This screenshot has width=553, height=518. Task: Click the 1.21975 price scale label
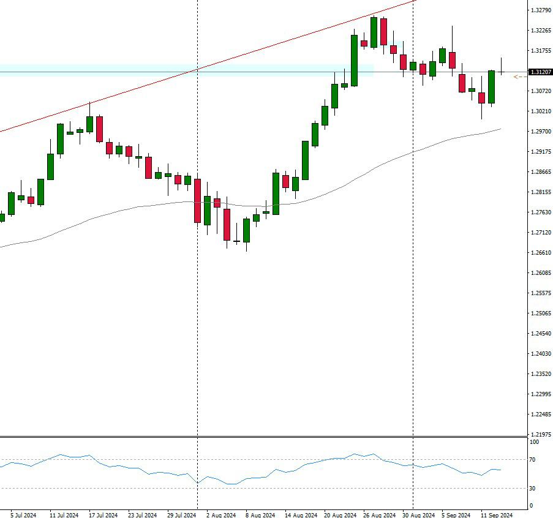(540, 435)
